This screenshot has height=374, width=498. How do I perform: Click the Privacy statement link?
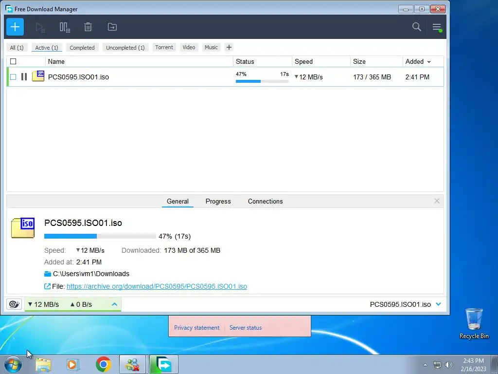click(196, 328)
